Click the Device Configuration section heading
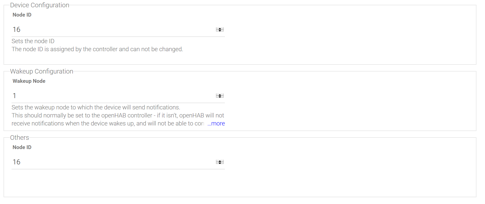 [39, 5]
